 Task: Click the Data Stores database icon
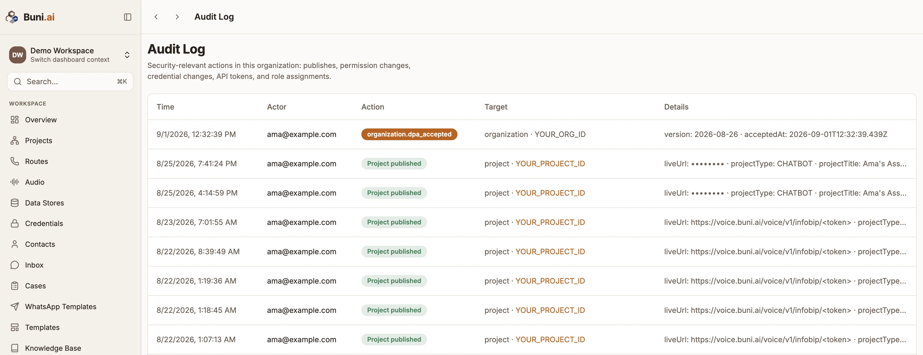click(15, 203)
